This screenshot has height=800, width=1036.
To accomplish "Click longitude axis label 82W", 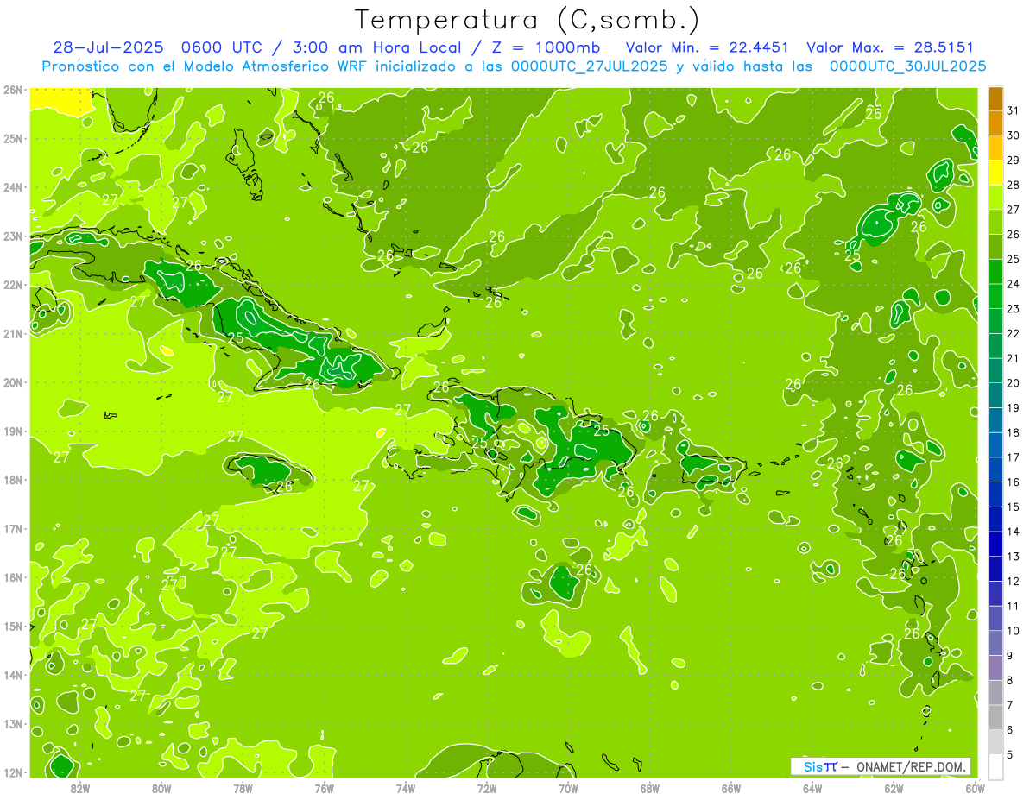I will point(79,788).
